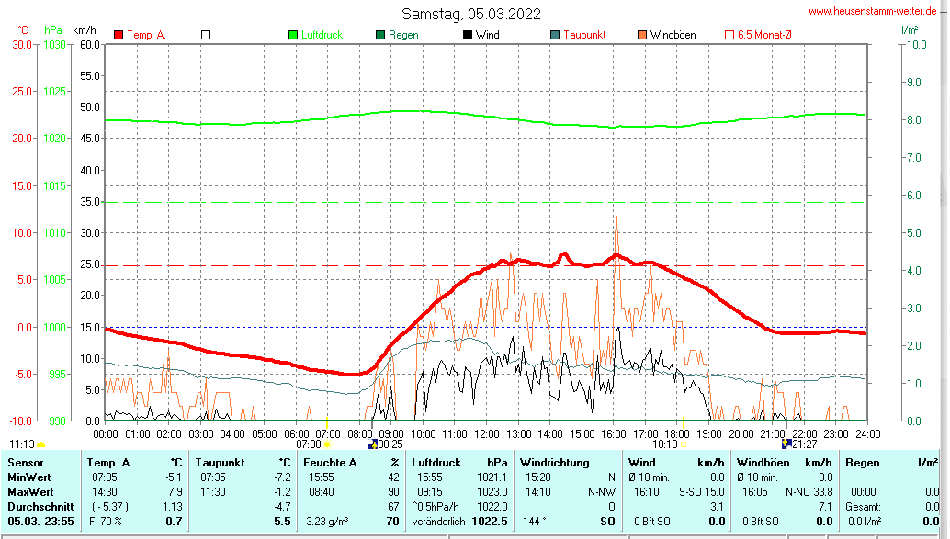Click the Samstag, 05.03.2022 chart title
Image resolution: width=950 pixels, height=539 pixels.
point(470,14)
